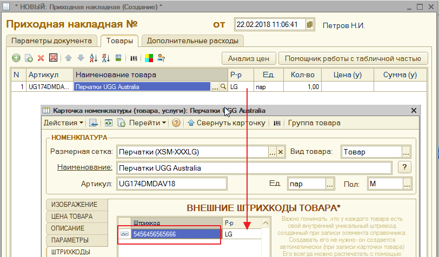Open help with the orange question icon
This screenshot has width=439, height=257.
176,123
